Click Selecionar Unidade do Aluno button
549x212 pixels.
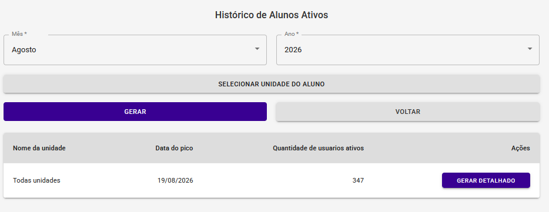pyautogui.click(x=272, y=84)
